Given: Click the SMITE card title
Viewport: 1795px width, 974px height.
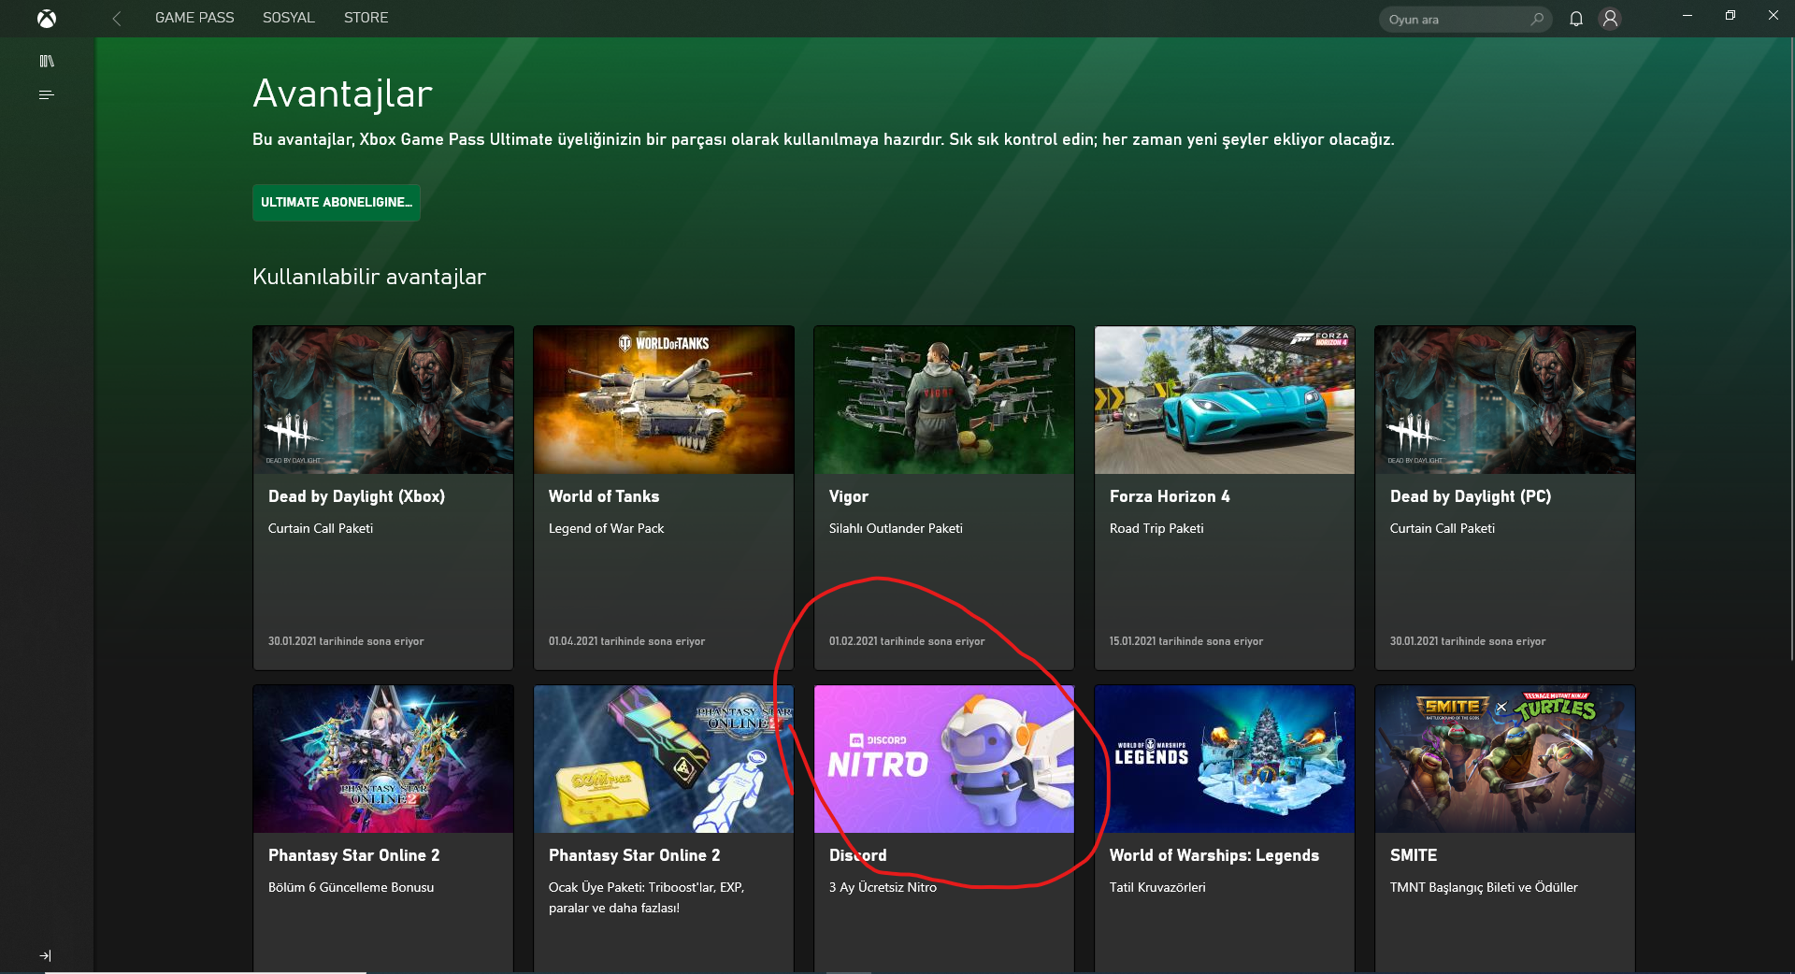Looking at the screenshot, I should tap(1414, 855).
